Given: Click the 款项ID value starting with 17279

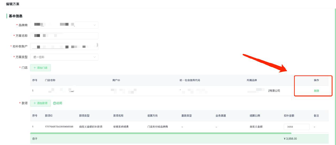Looking at the screenshot, I should pos(59,127).
